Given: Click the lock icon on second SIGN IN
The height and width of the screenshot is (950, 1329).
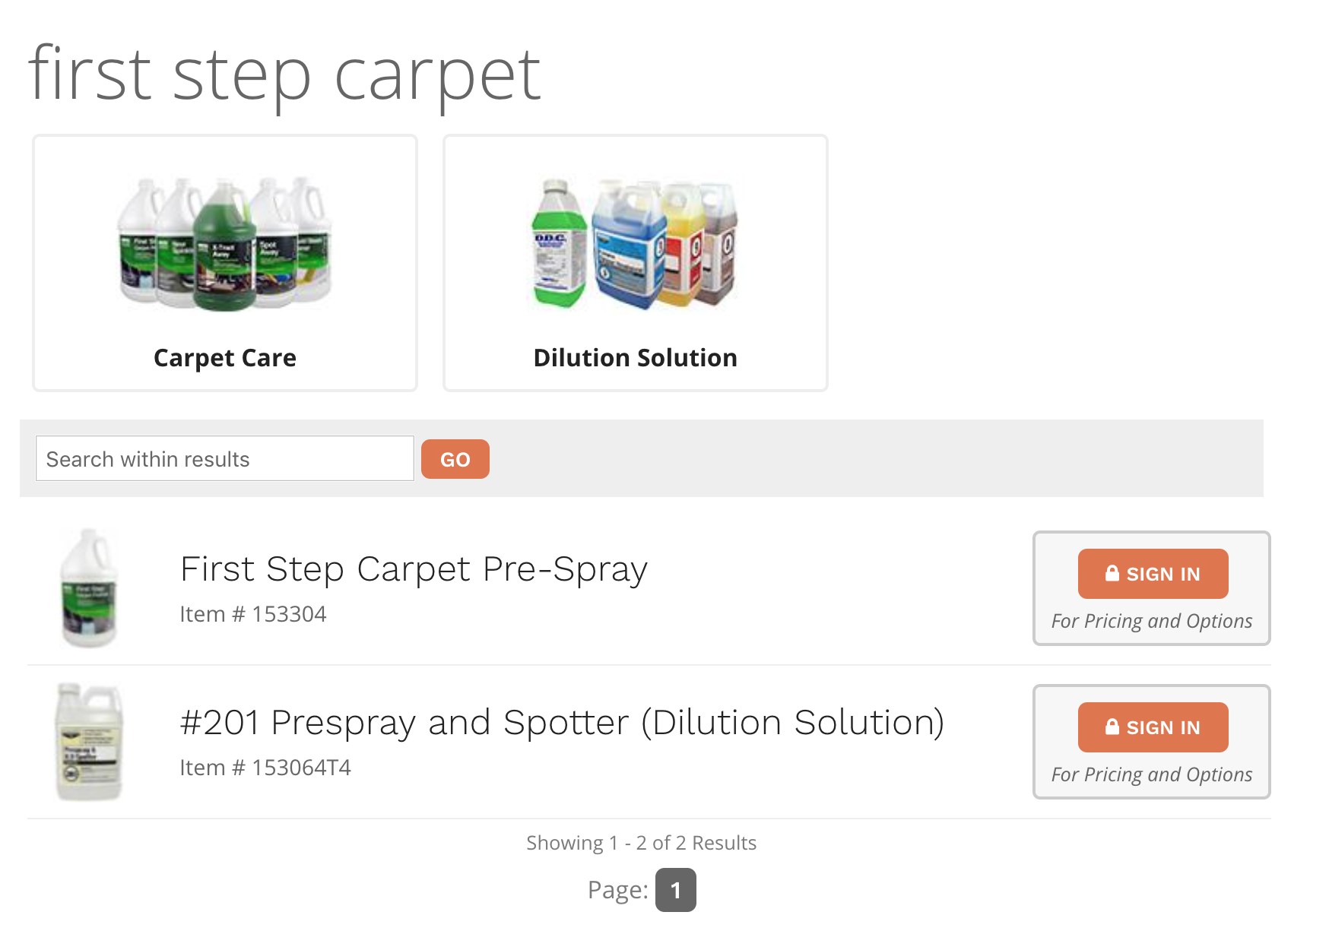Looking at the screenshot, I should [1112, 727].
